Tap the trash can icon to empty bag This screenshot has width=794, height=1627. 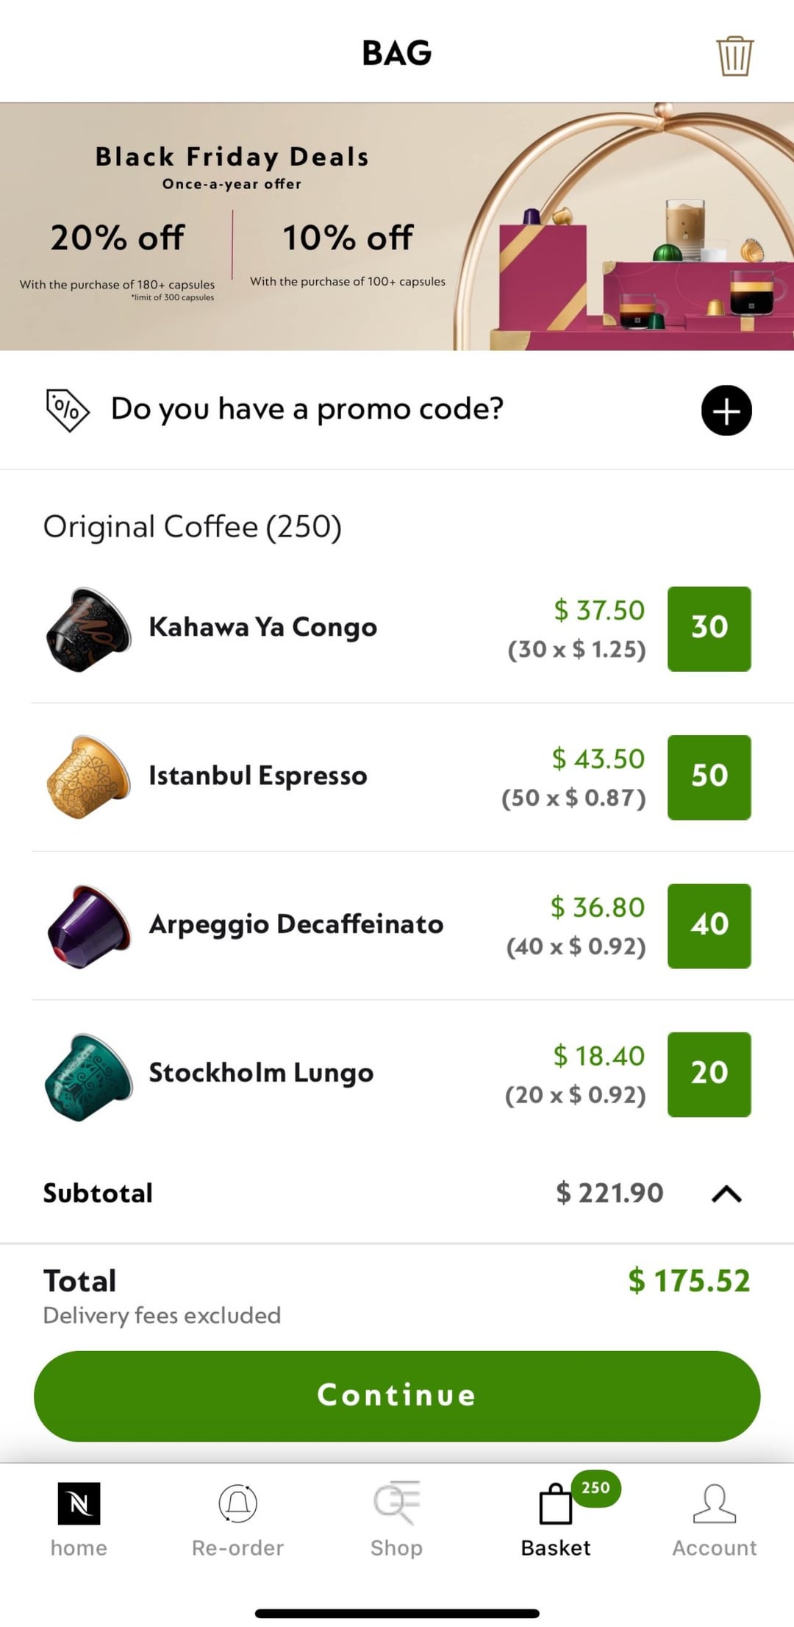click(734, 55)
